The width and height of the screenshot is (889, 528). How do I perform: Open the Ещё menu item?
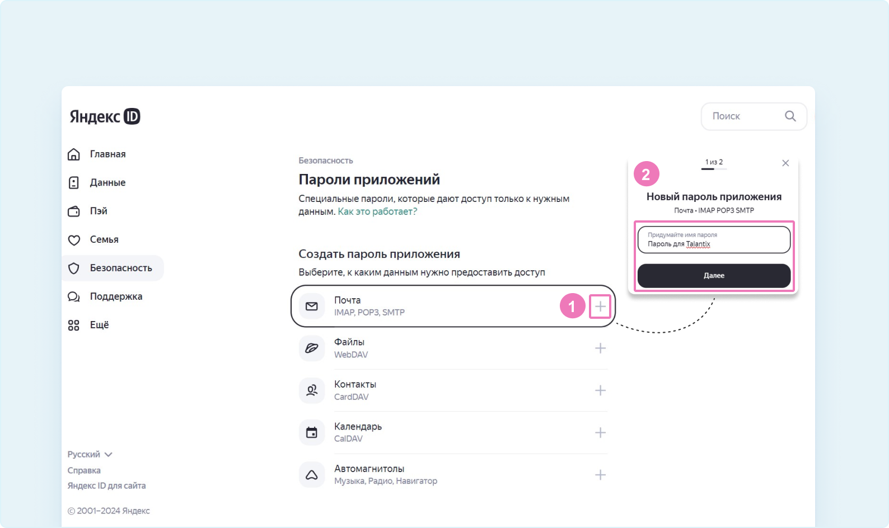[99, 326]
